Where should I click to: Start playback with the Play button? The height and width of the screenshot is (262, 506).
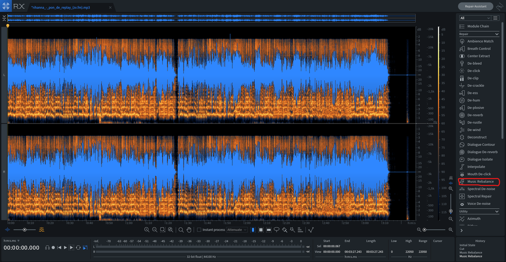[x=65, y=247]
